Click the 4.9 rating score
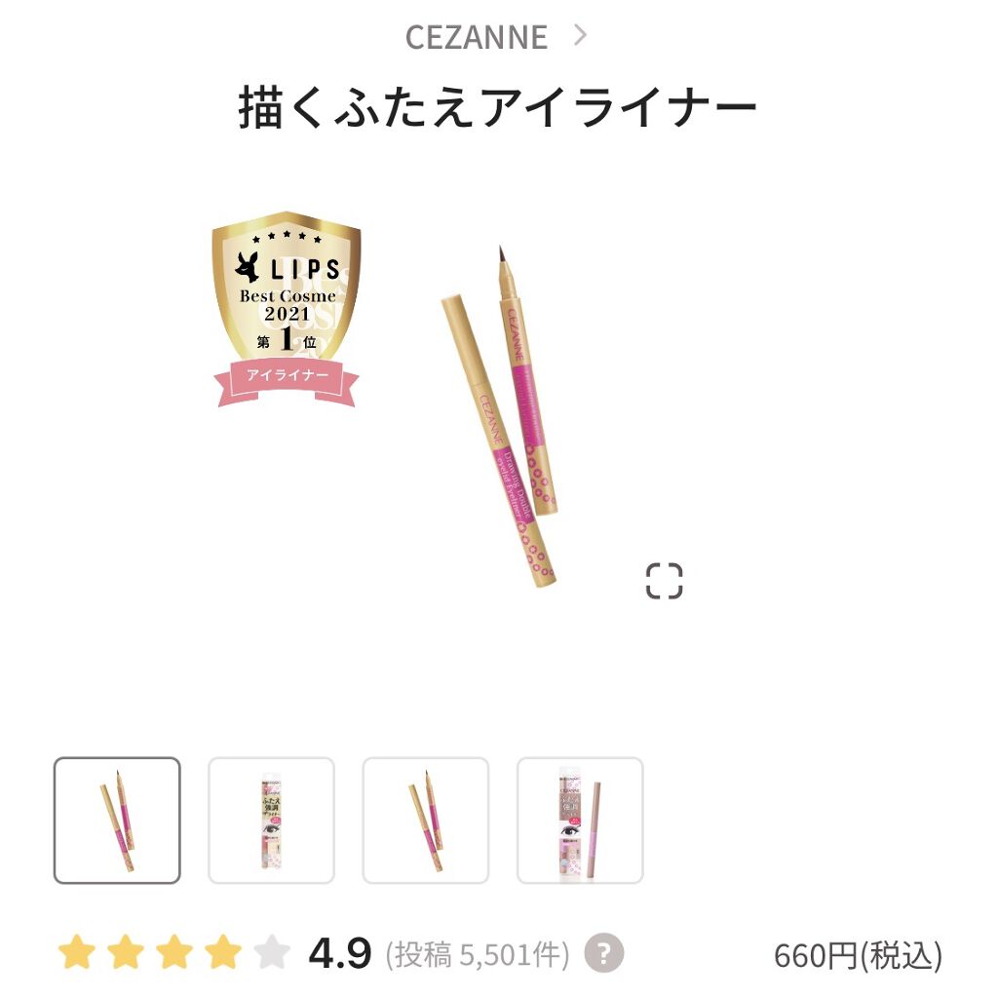Image resolution: width=998 pixels, height=998 pixels. tap(340, 953)
